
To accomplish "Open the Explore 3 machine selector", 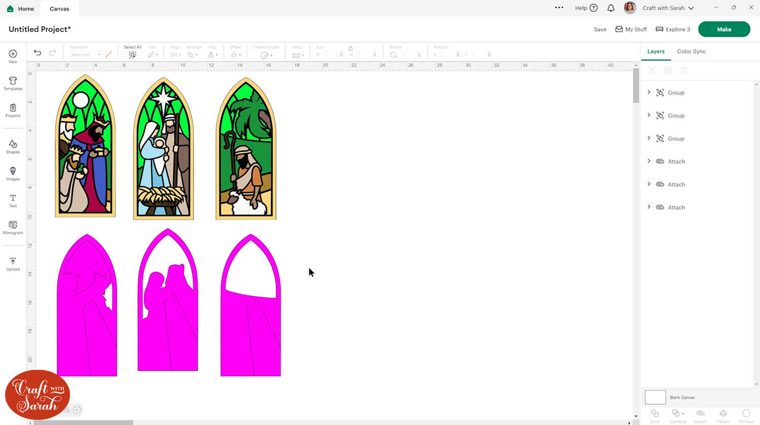I will click(x=673, y=29).
